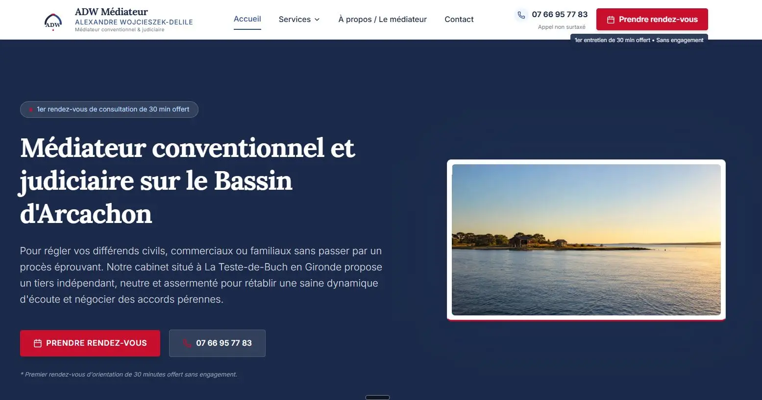Click the hero paragraph starting 'Pour régler vos différends'
The image size is (762, 400).
[x=201, y=275]
